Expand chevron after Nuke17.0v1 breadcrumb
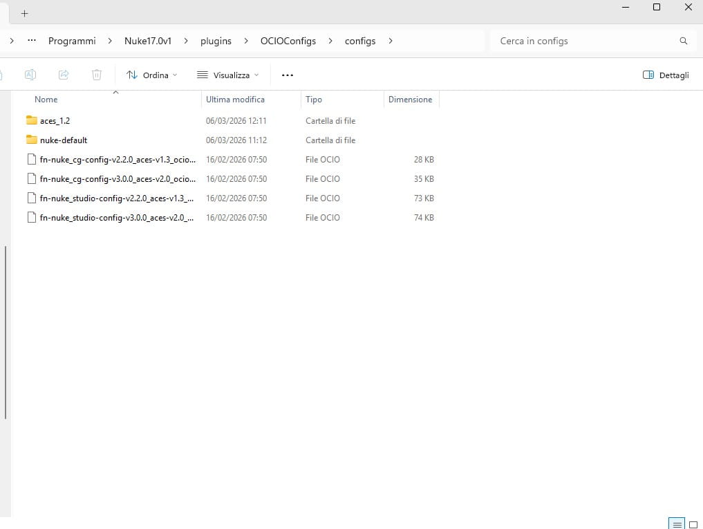This screenshot has width=703, height=529. pos(186,41)
